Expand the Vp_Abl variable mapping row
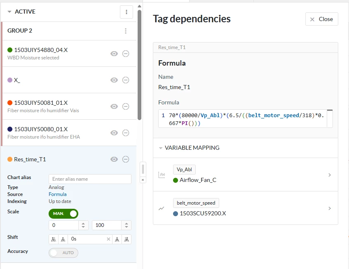This screenshot has width=349, height=269. [x=329, y=175]
